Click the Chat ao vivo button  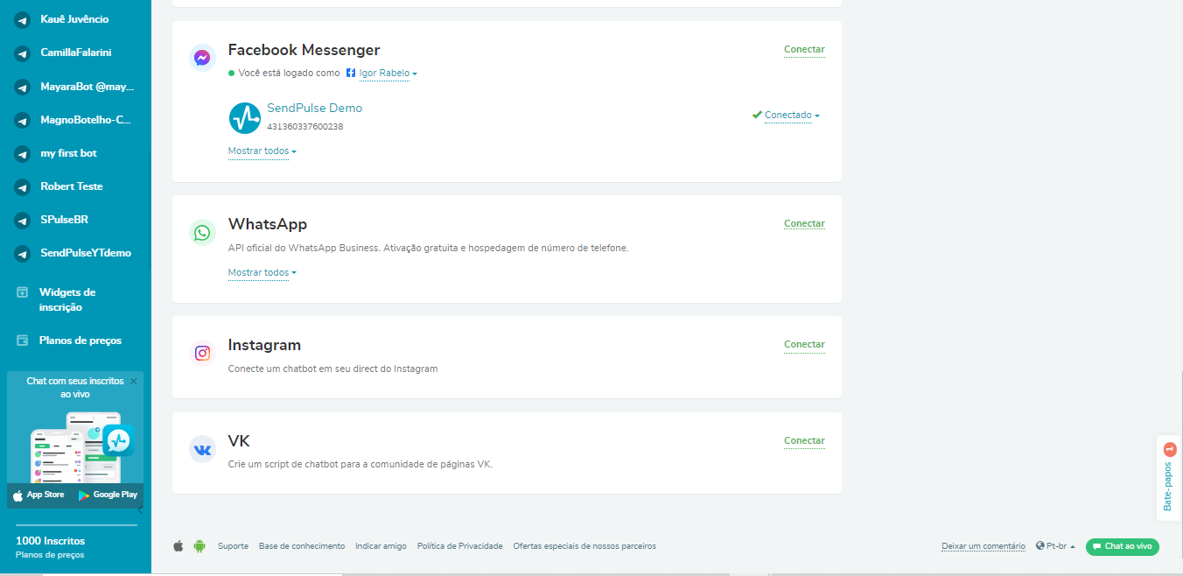1122,546
